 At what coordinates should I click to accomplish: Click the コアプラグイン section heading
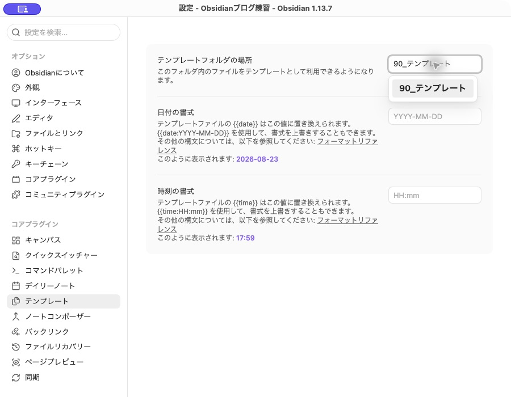[35, 224]
